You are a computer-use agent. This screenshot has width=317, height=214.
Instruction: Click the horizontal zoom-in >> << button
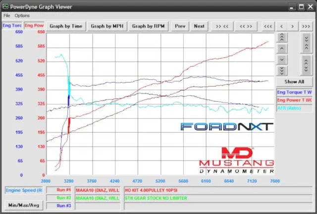coord(222,26)
